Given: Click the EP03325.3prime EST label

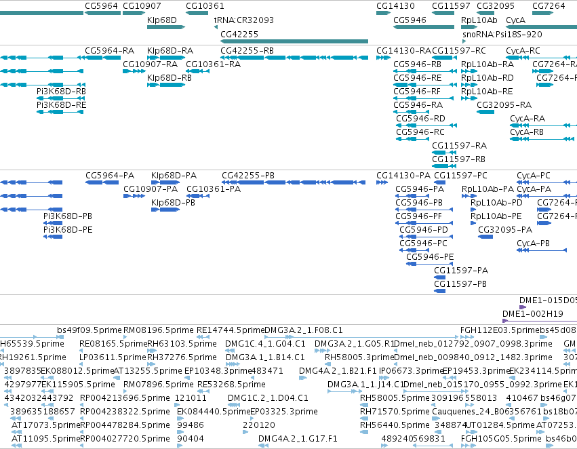Looking at the screenshot, I should 283,411.
